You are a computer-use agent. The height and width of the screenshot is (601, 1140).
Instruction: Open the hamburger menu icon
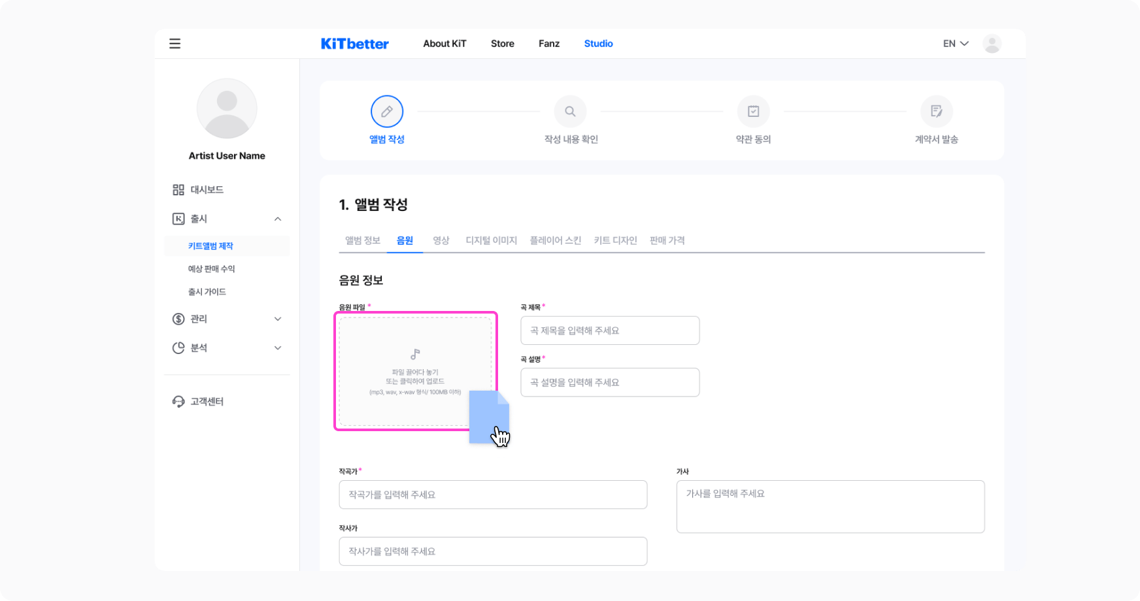(x=175, y=44)
